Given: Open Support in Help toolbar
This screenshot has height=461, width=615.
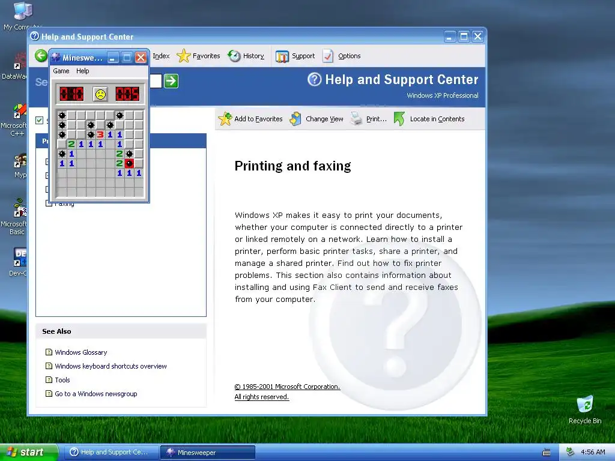Looking at the screenshot, I should 303,56.
